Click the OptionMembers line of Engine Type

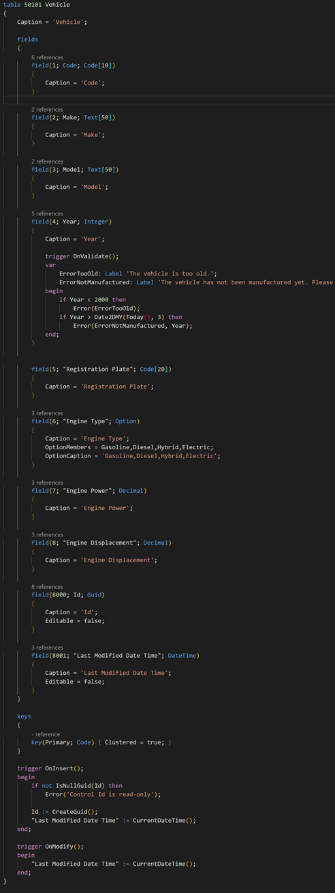pyautogui.click(x=129, y=447)
